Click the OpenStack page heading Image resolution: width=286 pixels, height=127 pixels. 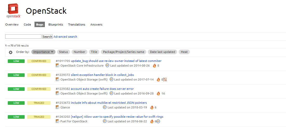pos(46,11)
